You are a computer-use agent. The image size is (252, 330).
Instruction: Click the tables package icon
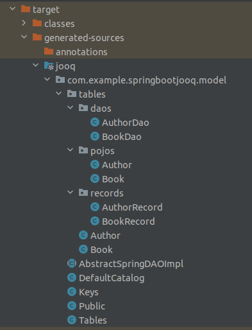point(72,94)
